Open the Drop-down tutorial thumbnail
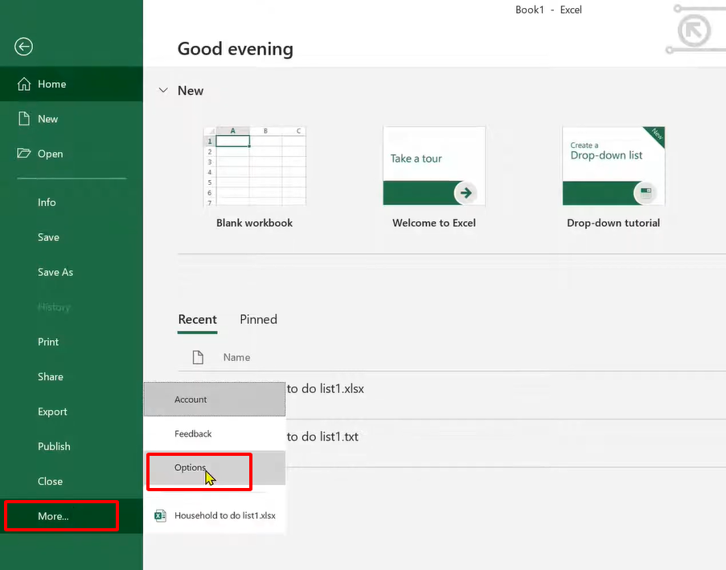Screen dimensions: 726x570 [613, 166]
